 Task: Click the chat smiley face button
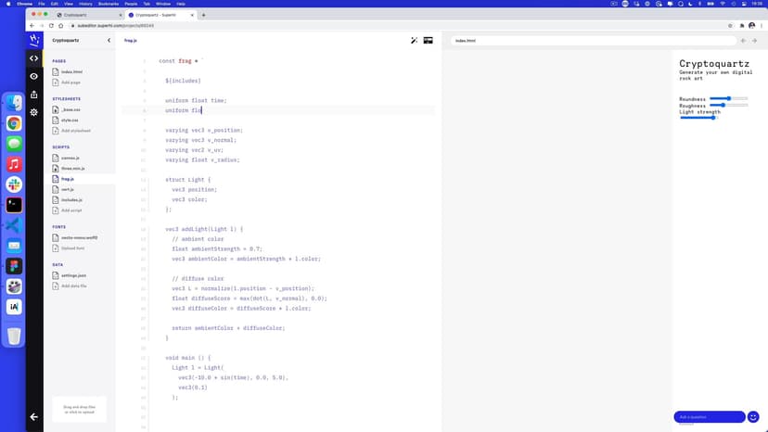(x=753, y=417)
